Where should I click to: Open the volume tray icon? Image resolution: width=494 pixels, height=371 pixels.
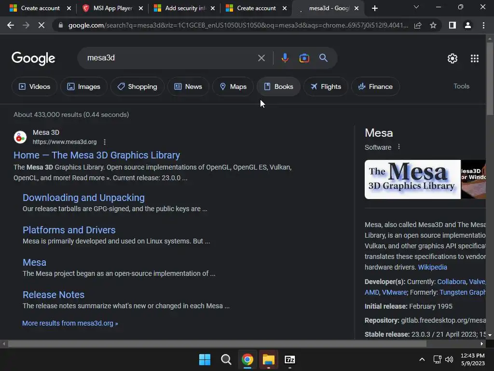pos(449,359)
